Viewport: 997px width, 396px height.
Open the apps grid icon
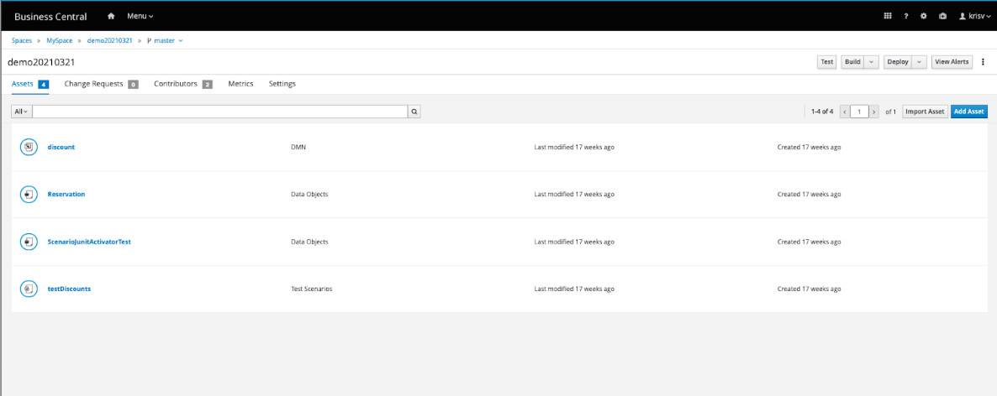click(887, 16)
